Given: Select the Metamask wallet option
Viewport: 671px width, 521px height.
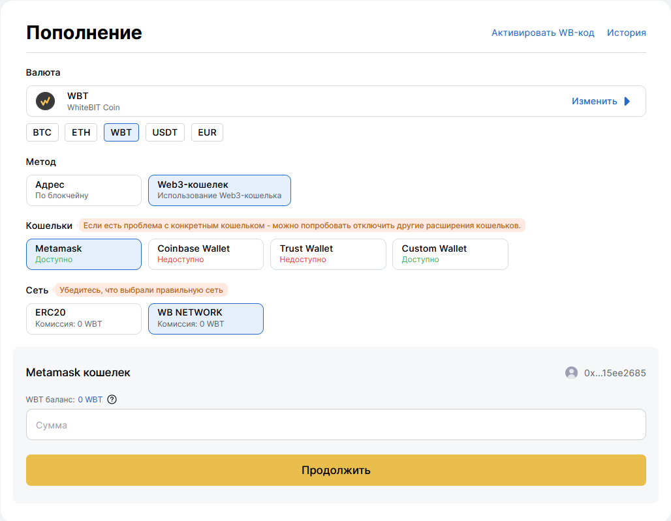Looking at the screenshot, I should pyautogui.click(x=84, y=254).
